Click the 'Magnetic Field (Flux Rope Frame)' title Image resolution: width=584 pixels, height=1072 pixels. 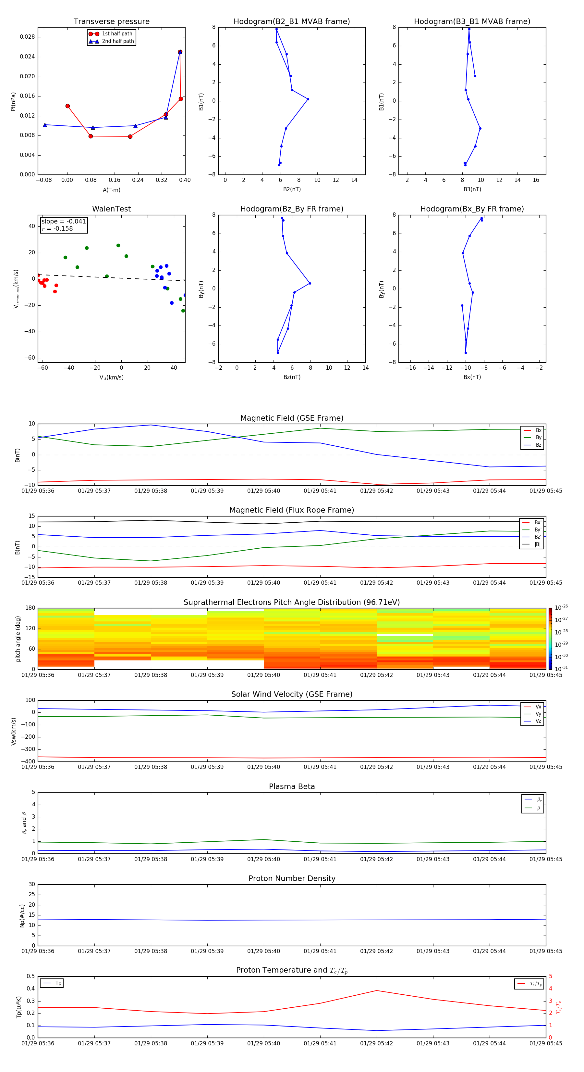pos(292,510)
